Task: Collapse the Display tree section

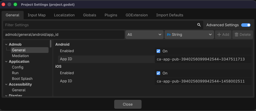Action: (x=6, y=96)
